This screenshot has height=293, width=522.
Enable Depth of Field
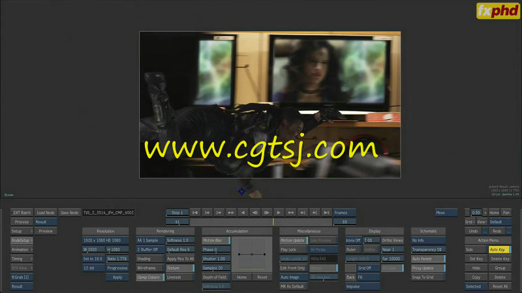[216, 277]
